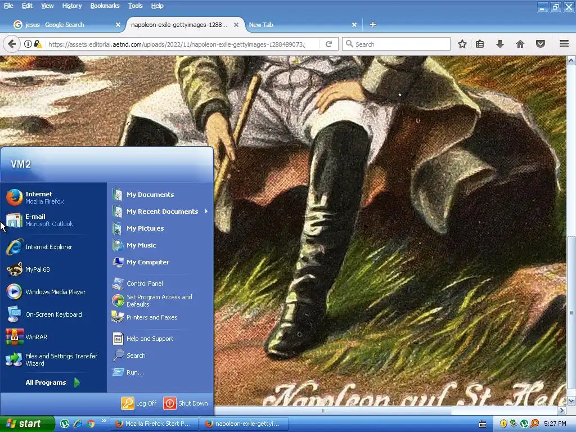The width and height of the screenshot is (576, 432).
Task: Expand All Programs list
Action: click(x=52, y=382)
